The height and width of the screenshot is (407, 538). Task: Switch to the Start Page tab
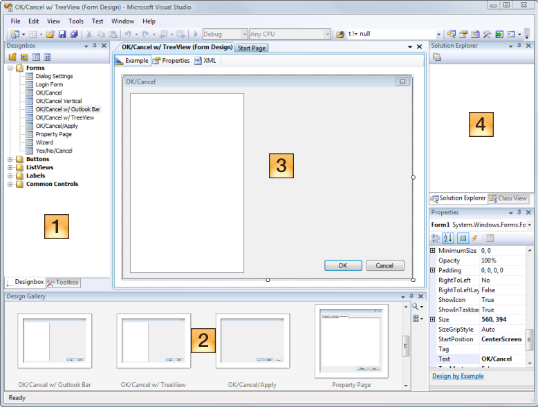(252, 48)
